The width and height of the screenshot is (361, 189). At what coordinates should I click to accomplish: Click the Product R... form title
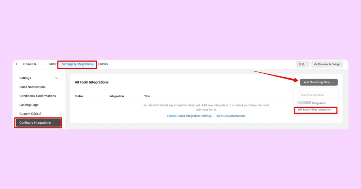(x=30, y=64)
